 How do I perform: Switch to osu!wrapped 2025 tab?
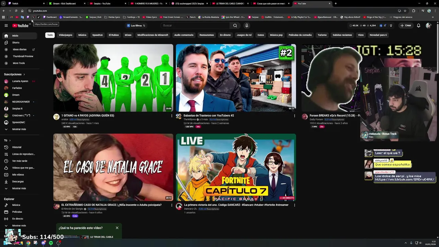[190, 3]
